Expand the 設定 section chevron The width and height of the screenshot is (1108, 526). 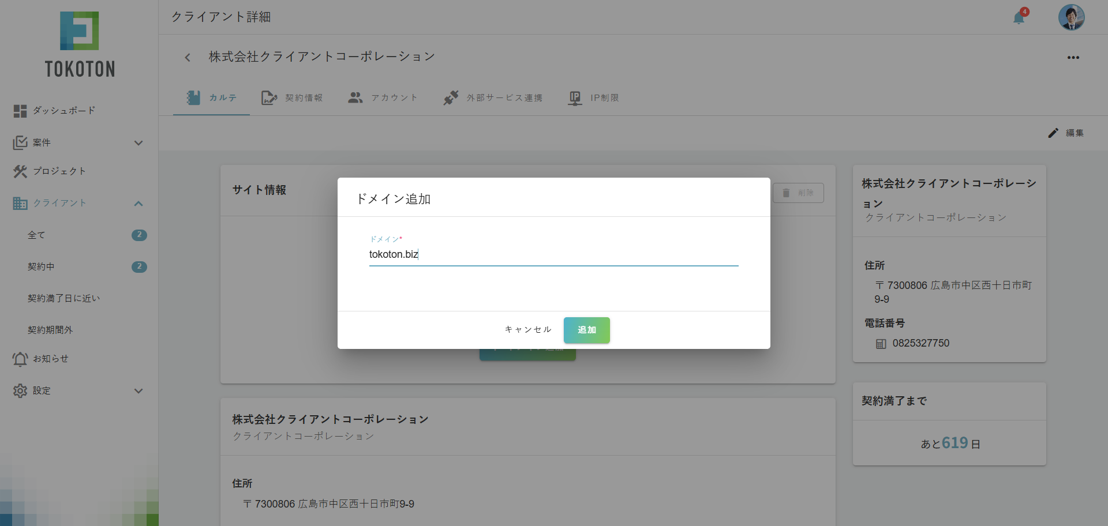(138, 391)
